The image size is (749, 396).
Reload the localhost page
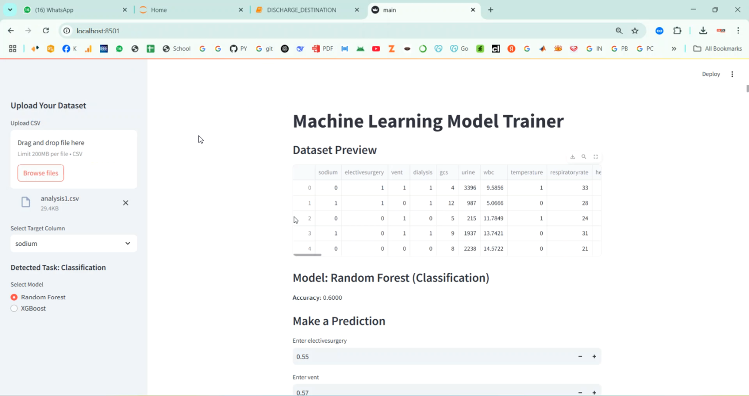click(x=46, y=31)
